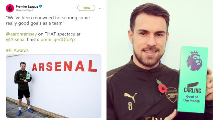Select the #PLAwards hashtag
This screenshot has width=213, height=120.
(x=17, y=50)
